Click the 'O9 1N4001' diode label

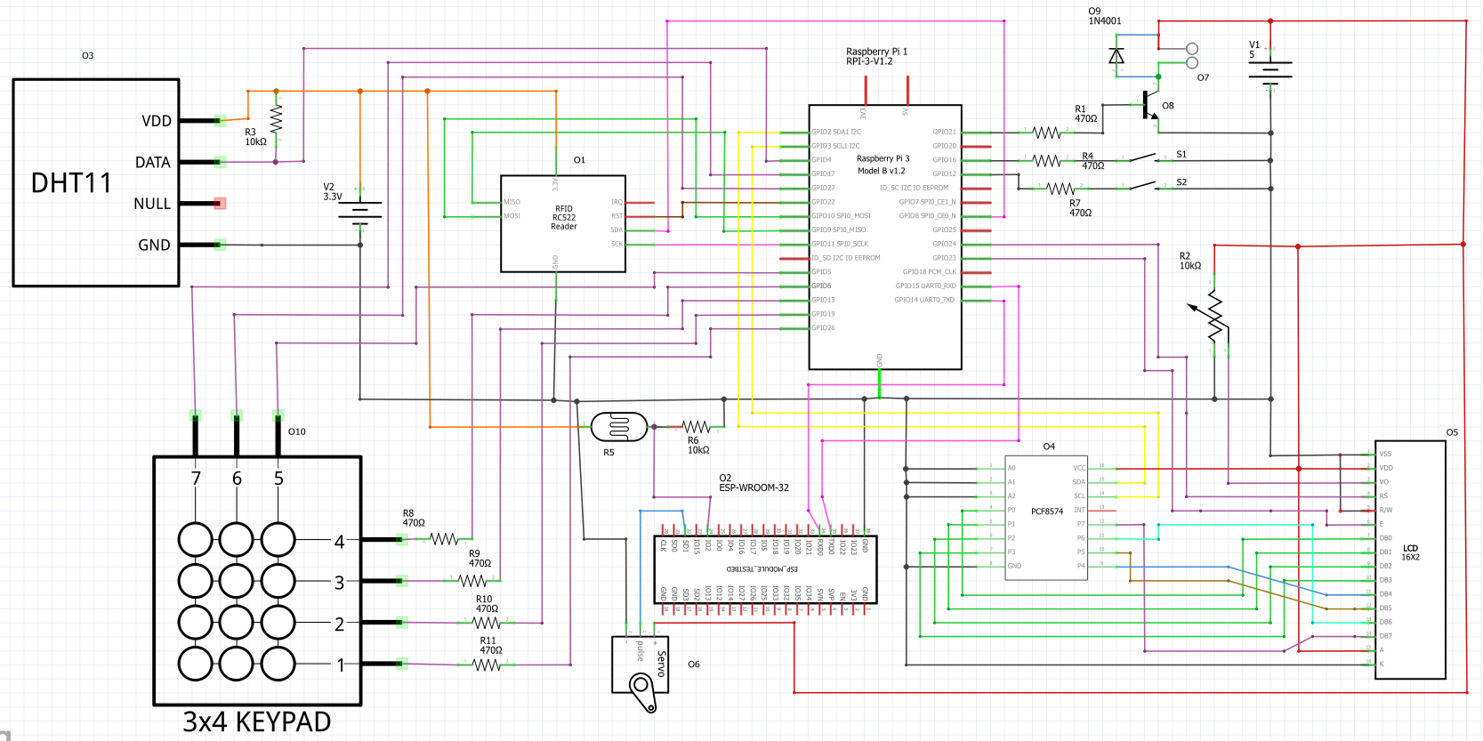(x=1105, y=16)
